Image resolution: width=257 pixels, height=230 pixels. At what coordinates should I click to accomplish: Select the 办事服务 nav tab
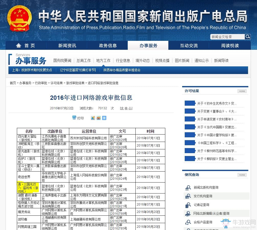coord(148,45)
